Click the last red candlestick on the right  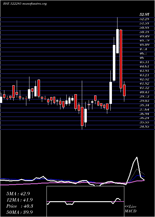click(x=124, y=90)
